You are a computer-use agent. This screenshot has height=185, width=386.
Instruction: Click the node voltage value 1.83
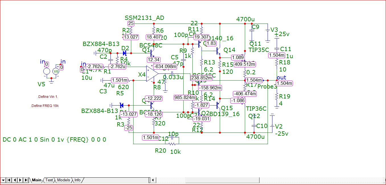(211, 43)
